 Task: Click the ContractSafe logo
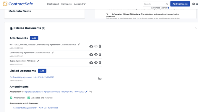tap(18, 4)
